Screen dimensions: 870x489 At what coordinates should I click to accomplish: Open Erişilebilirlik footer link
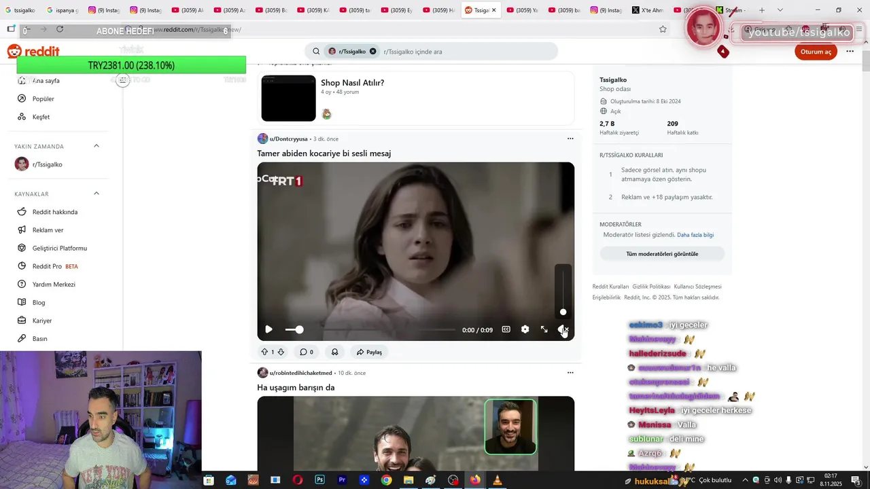click(606, 297)
